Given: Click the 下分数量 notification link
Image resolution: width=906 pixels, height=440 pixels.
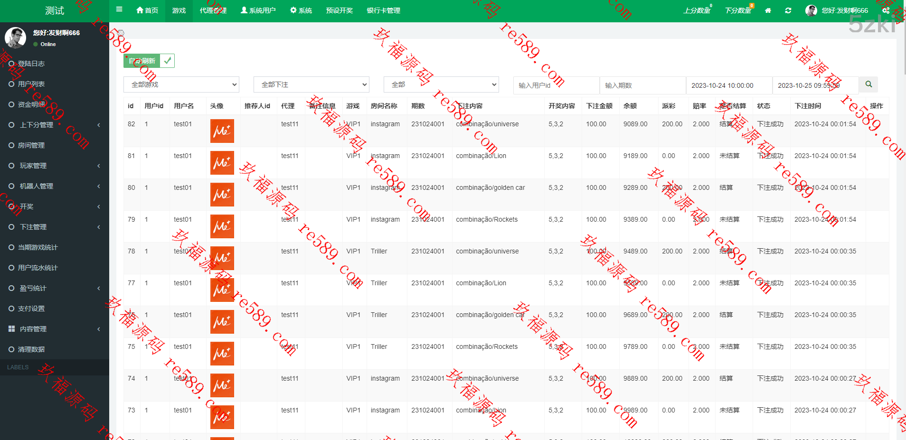Looking at the screenshot, I should click(738, 10).
